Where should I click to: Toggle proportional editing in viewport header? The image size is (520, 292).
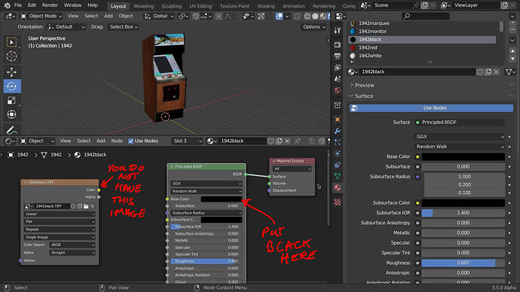pos(219,16)
